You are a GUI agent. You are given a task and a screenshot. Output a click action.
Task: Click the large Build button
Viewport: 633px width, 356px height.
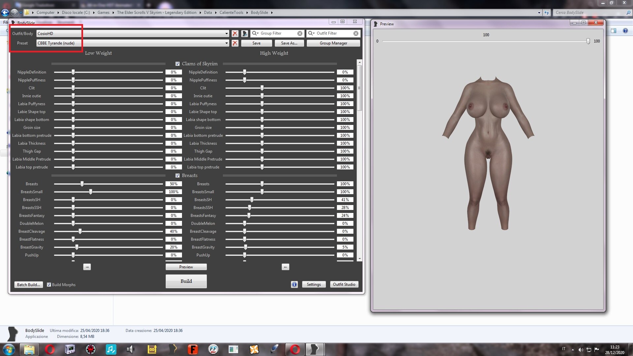point(186,281)
